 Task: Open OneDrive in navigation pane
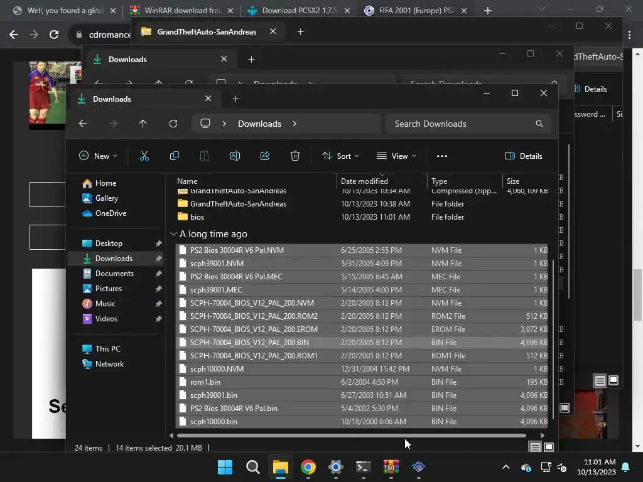(111, 213)
